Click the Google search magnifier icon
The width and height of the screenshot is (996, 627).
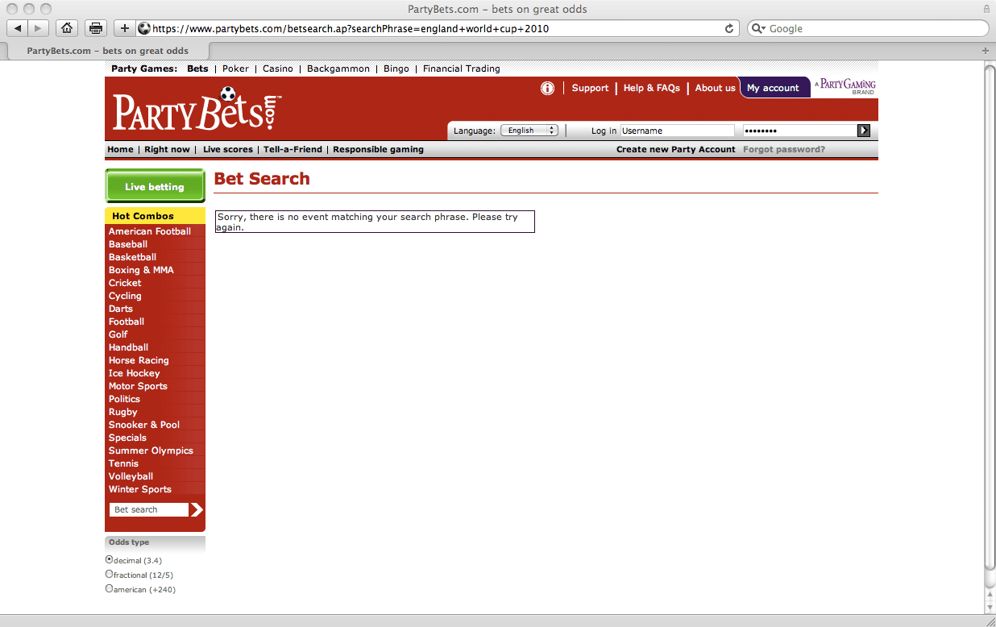(757, 28)
